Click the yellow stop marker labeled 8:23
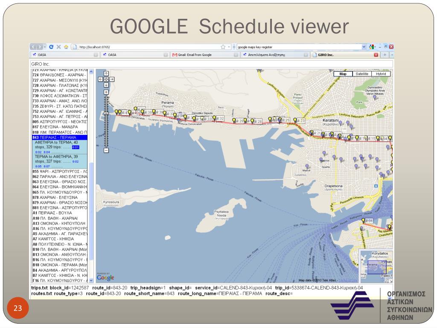Viewport: 437px width, 328px height. coord(295,120)
